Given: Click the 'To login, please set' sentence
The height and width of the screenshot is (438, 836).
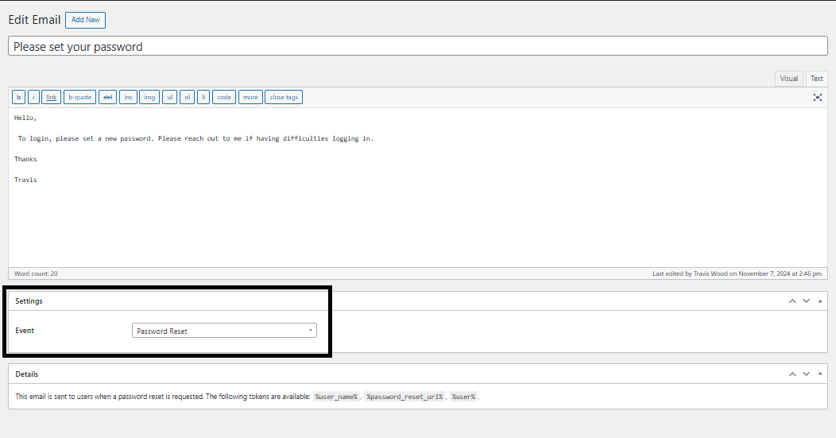Looking at the screenshot, I should tap(195, 138).
